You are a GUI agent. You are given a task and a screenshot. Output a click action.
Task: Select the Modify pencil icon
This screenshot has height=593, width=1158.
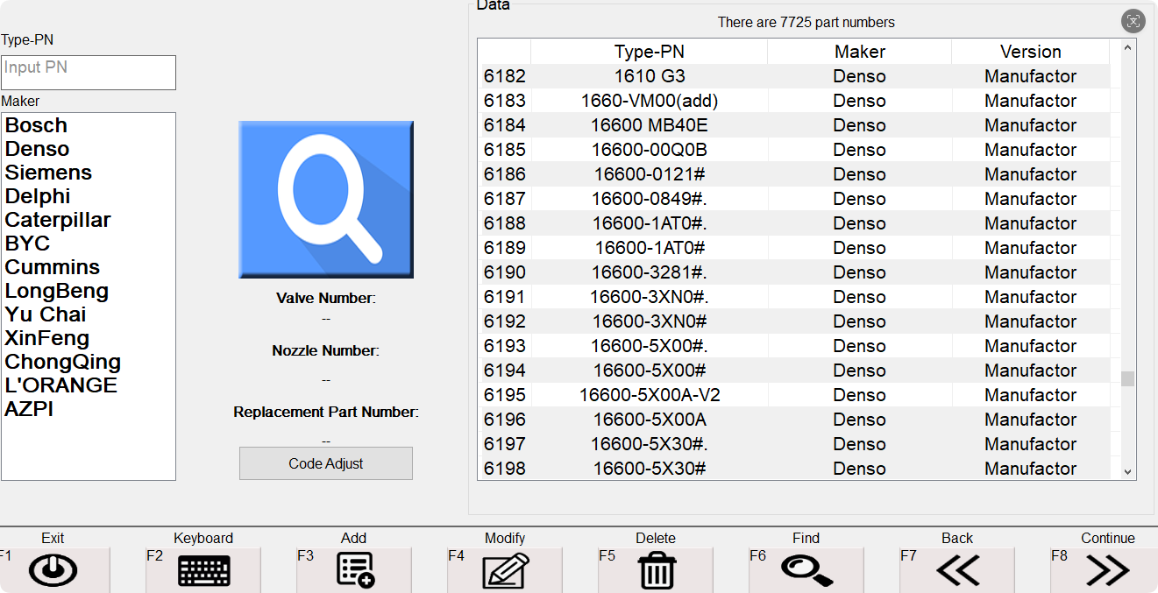[x=504, y=569]
